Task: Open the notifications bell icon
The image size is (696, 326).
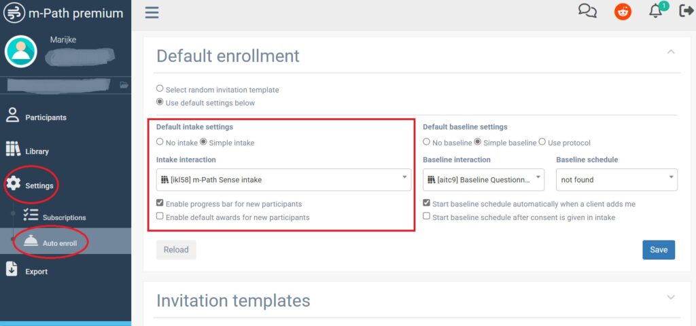Action: pos(656,11)
